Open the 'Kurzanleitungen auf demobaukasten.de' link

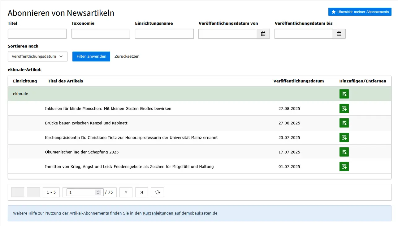tap(180, 213)
